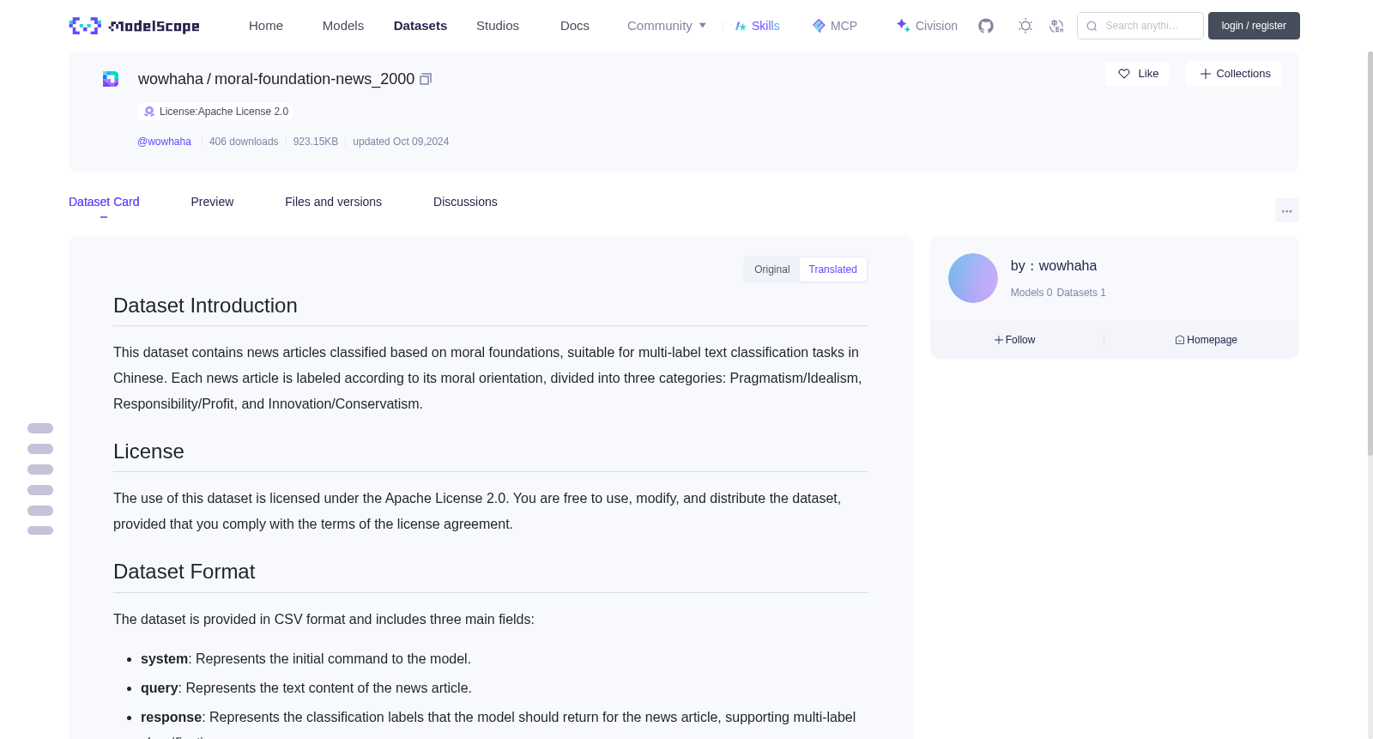Switch to the Preview tab
The height and width of the screenshot is (739, 1373).
click(x=212, y=202)
